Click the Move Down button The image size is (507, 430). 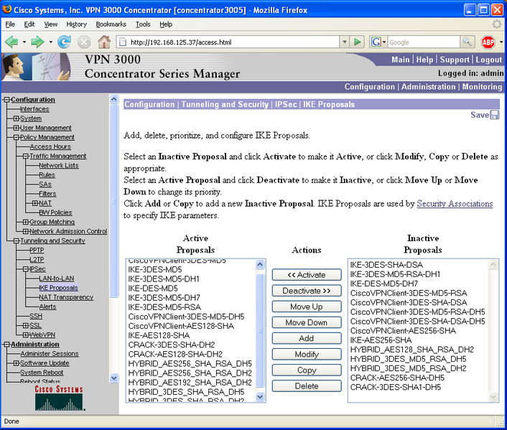pos(307,322)
